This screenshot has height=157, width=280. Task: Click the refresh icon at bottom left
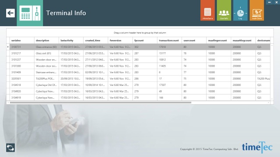tap(10, 148)
